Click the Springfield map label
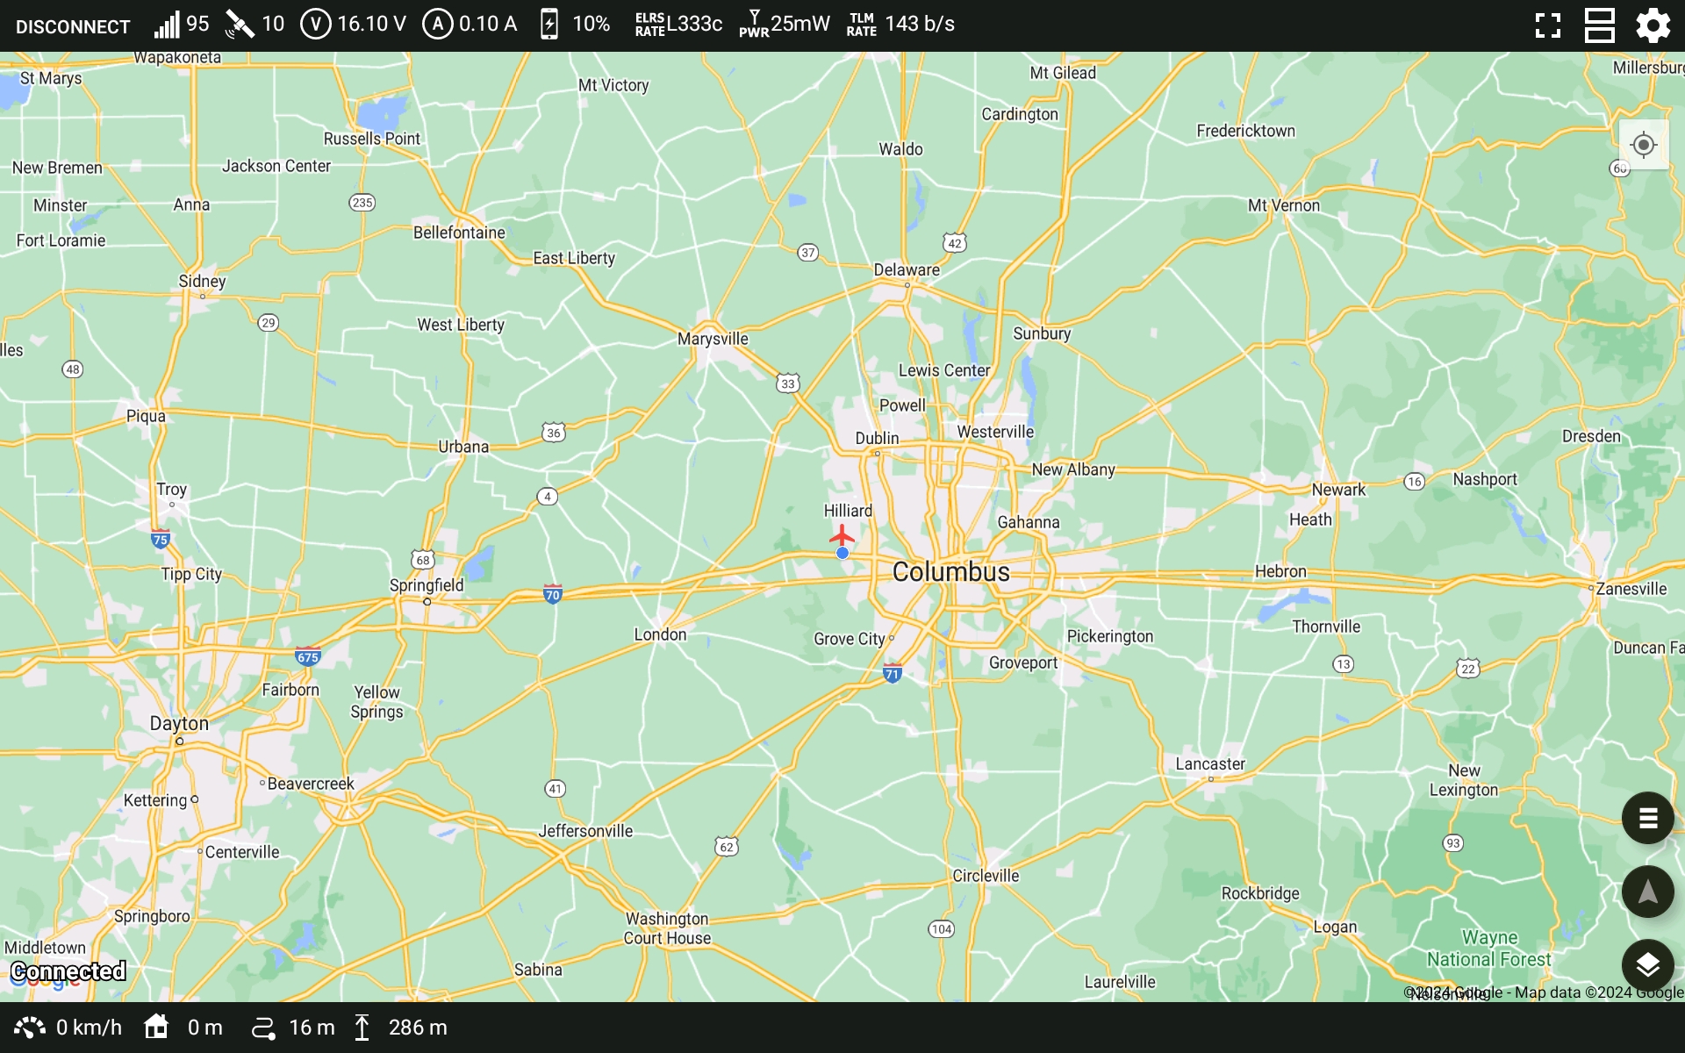Viewport: 1685px width, 1053px height. (427, 585)
